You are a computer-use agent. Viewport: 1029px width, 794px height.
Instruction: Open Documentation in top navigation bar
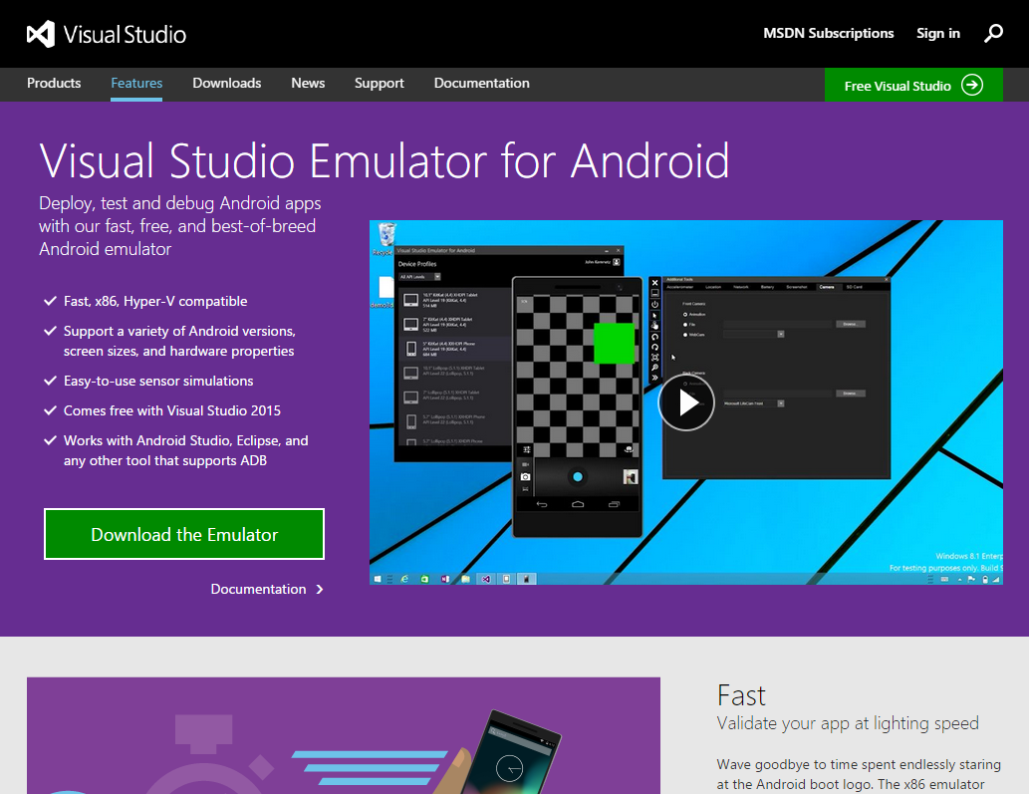point(482,84)
